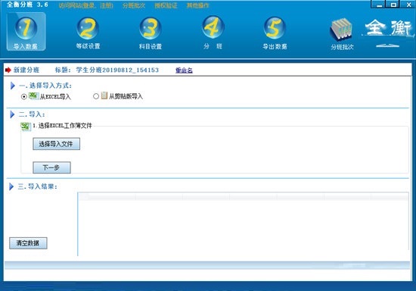416x291 pixels.
Task: Click the Excel icon beside 从EXCEL导入
Action: coord(34,95)
